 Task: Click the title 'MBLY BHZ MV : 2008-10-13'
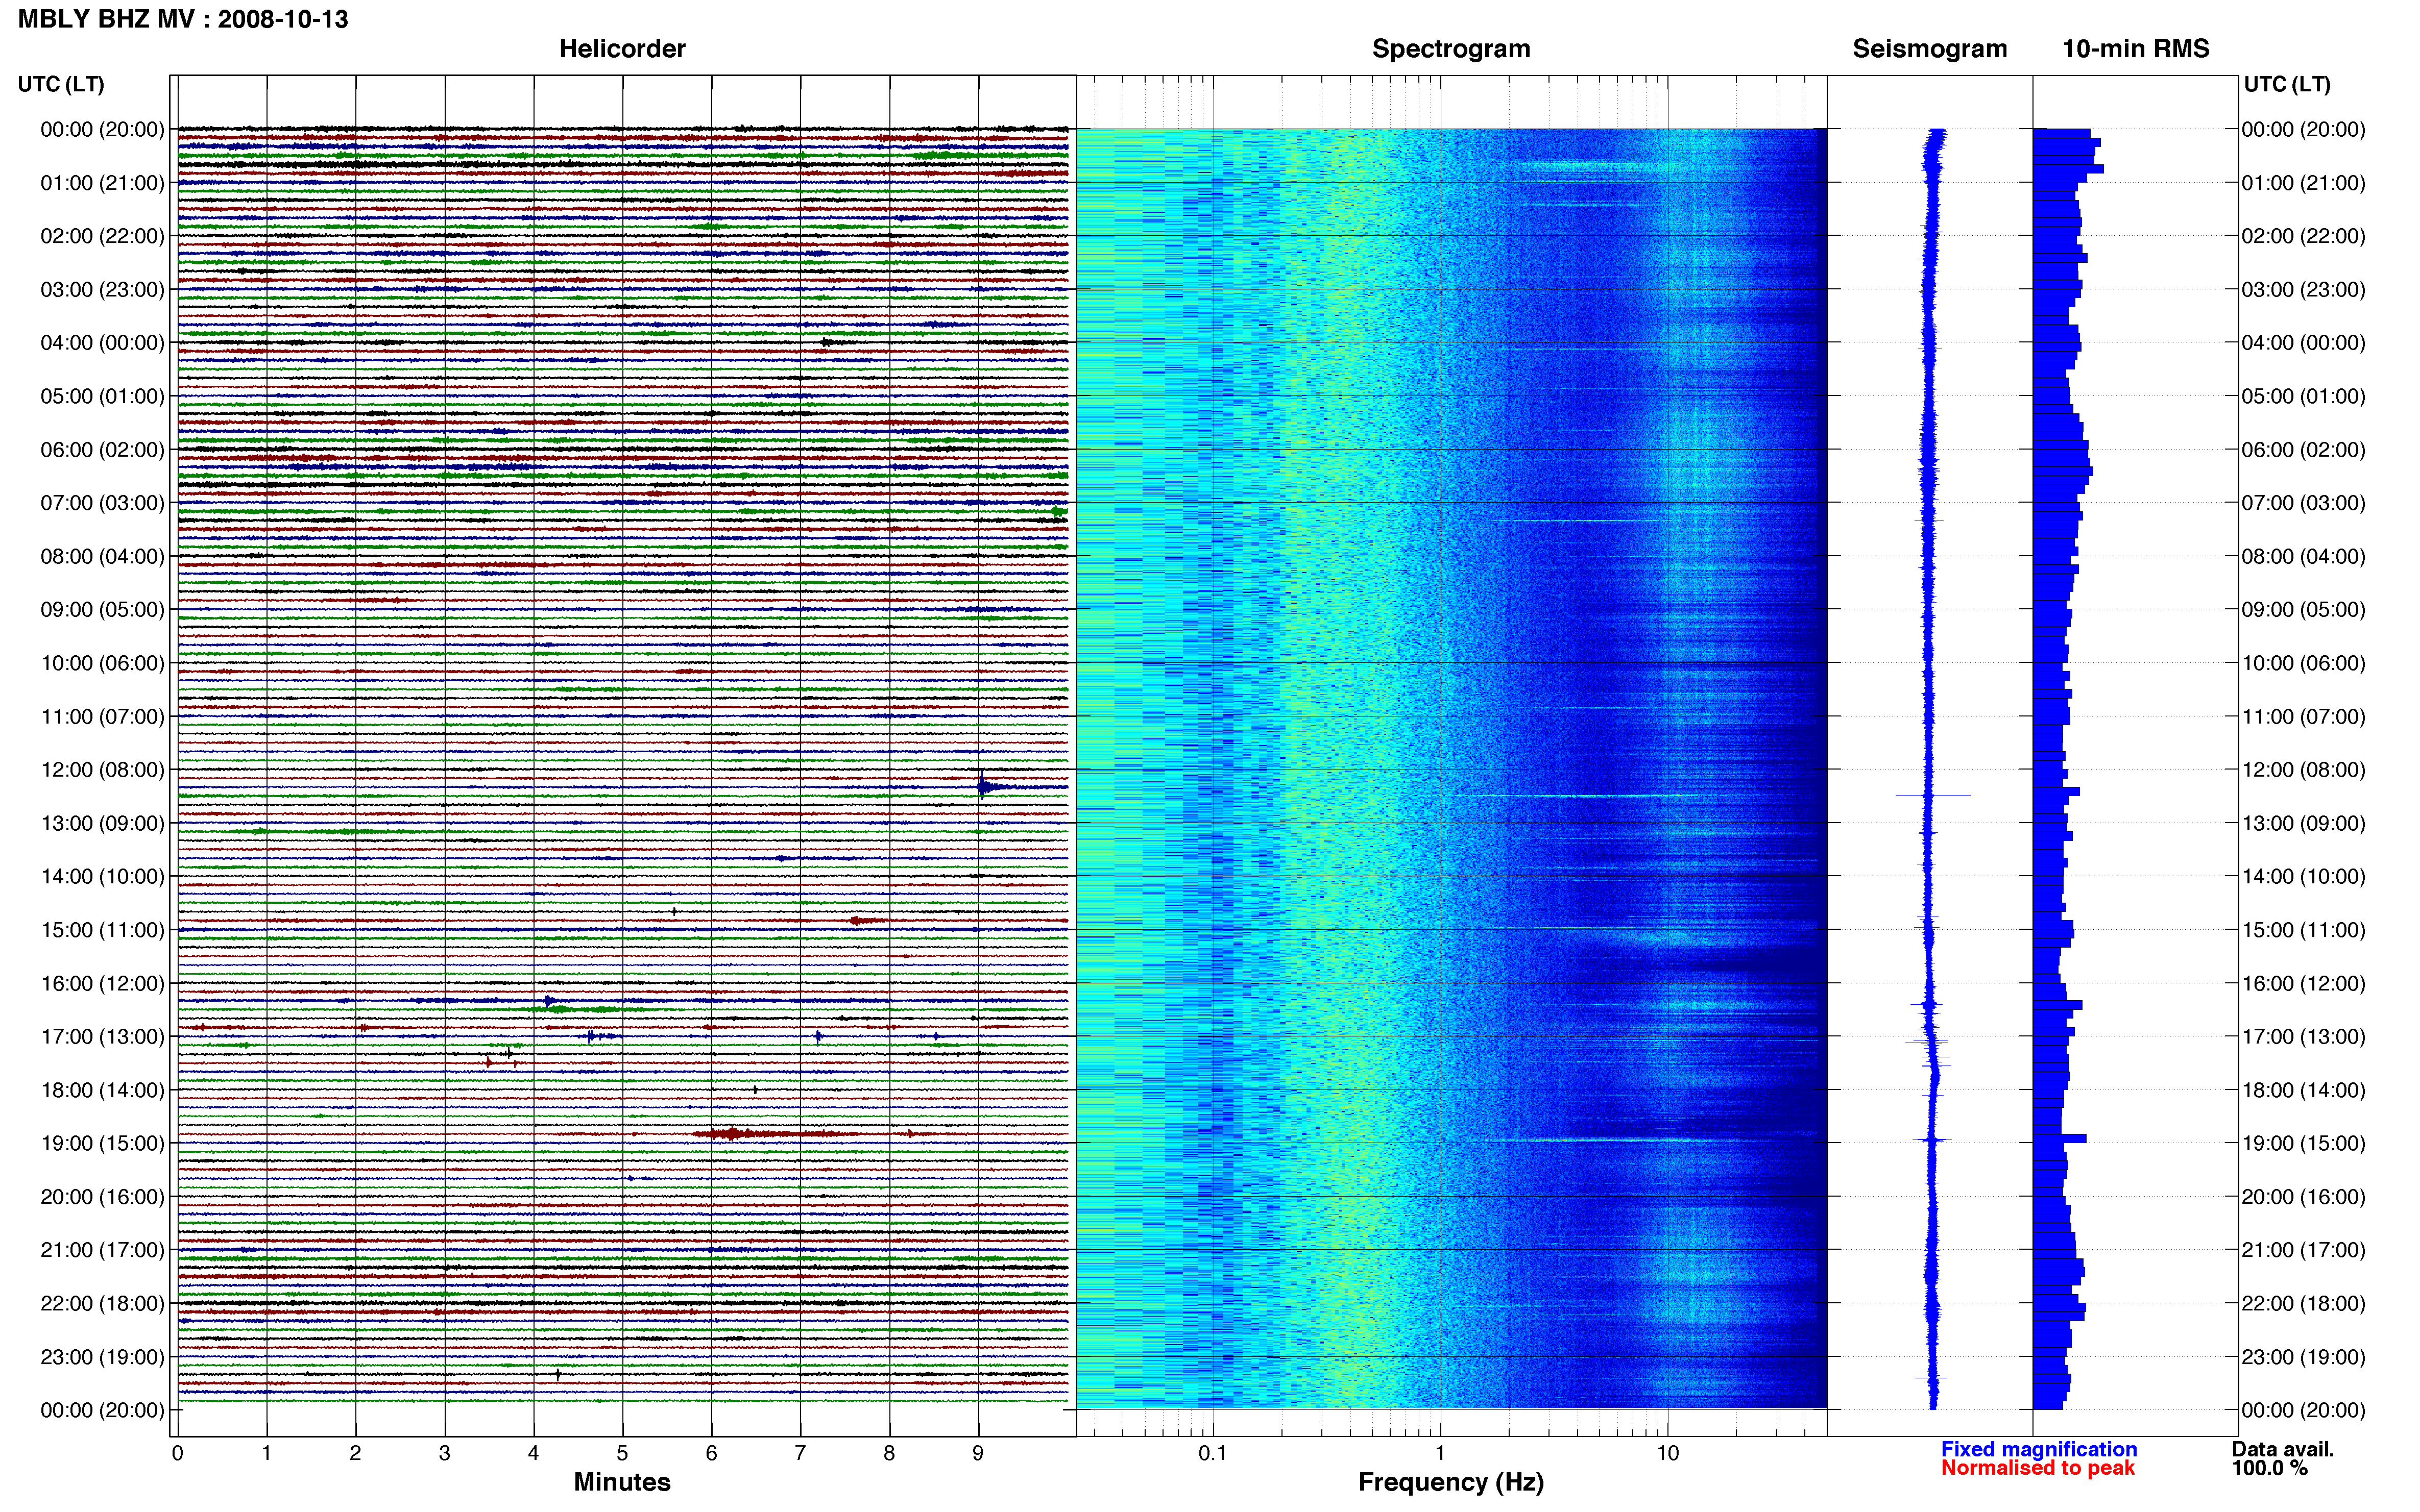click(x=183, y=19)
